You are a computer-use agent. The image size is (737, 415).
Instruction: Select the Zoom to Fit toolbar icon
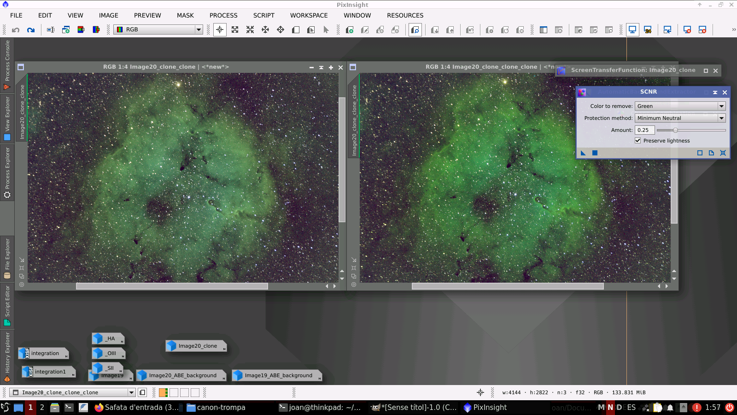tap(235, 30)
